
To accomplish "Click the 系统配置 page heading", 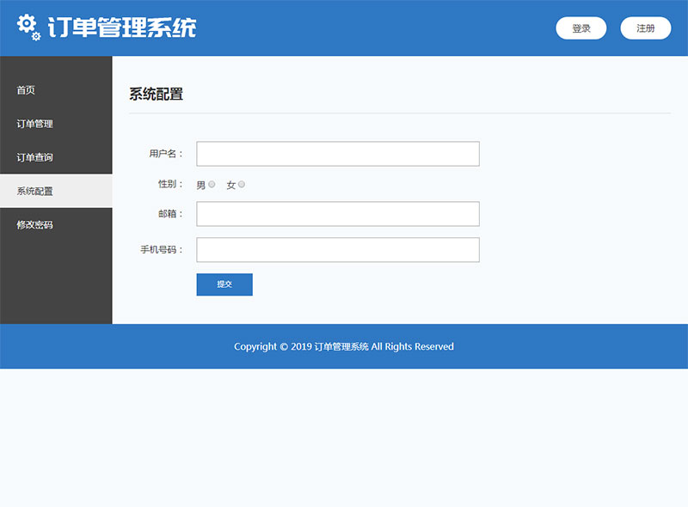I will [157, 94].
